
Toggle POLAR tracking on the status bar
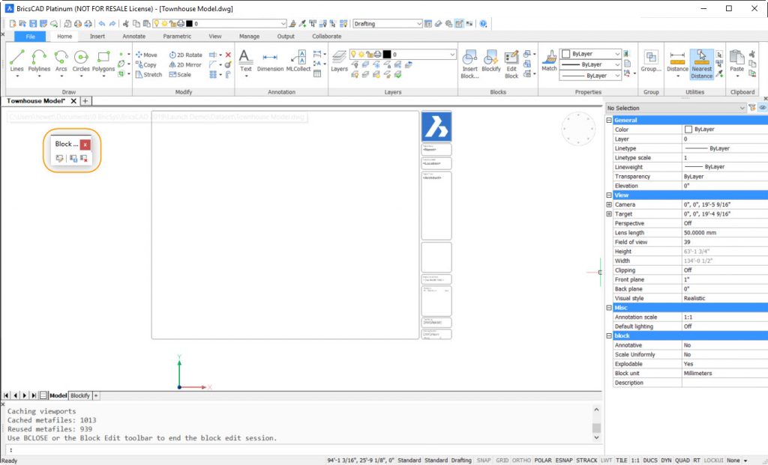click(x=544, y=461)
